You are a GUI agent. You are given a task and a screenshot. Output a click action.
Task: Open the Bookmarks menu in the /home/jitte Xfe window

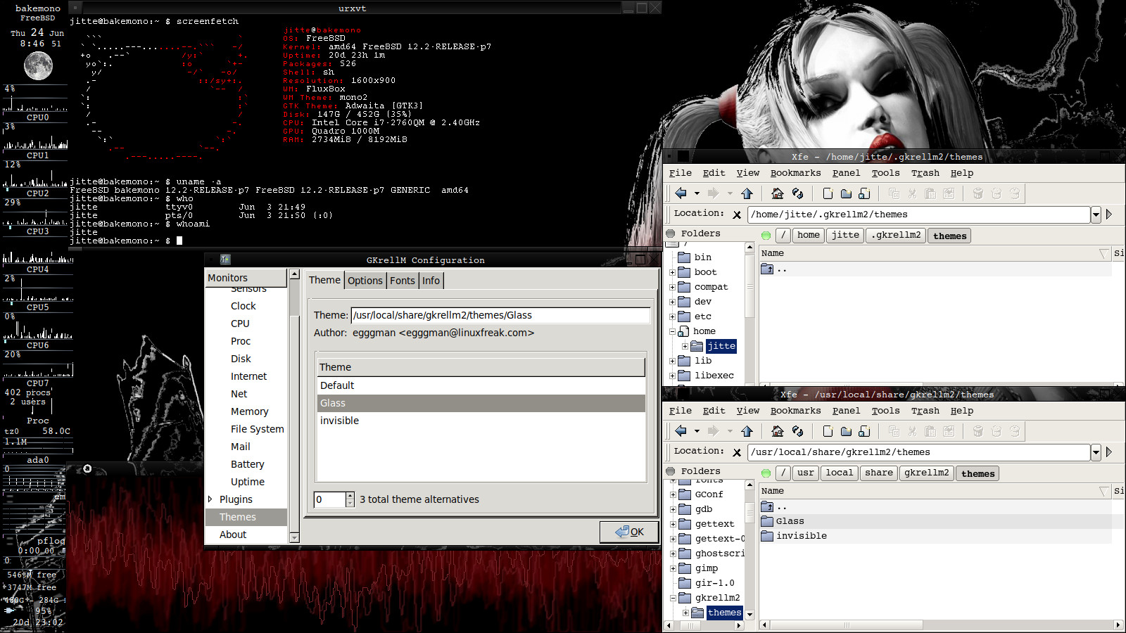[x=795, y=173]
